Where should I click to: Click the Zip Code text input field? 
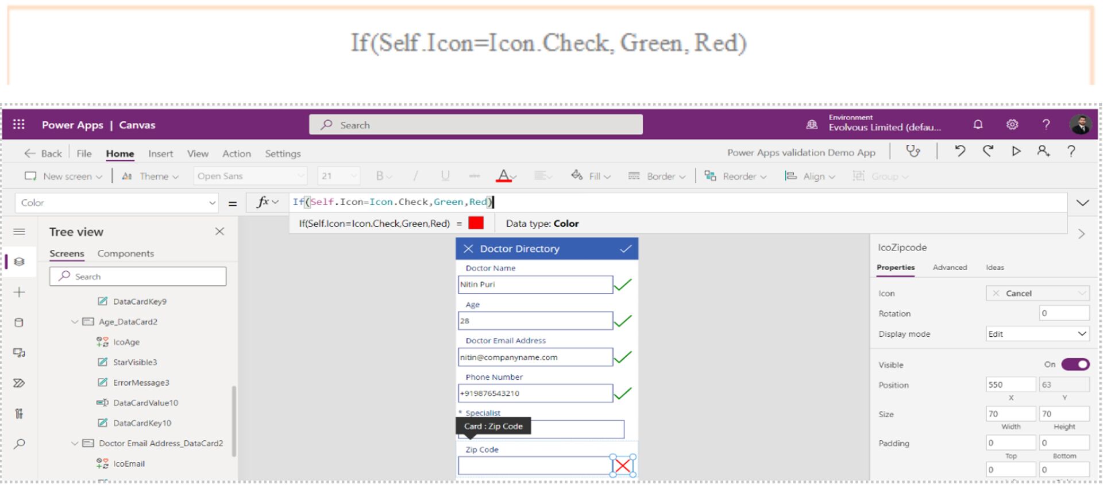(x=534, y=465)
